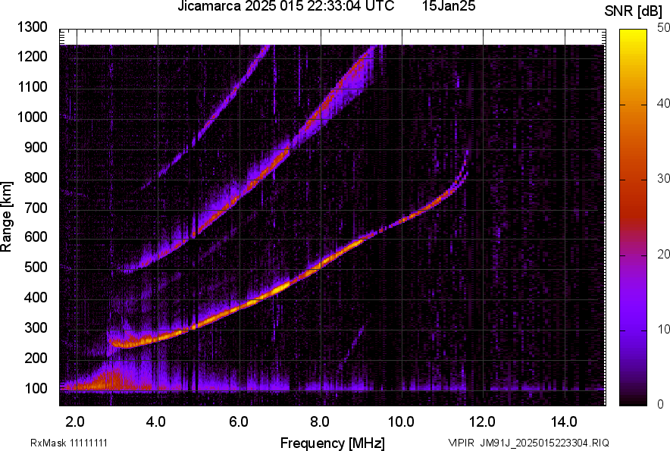Click the range axis tick '1200'
Viewport: 670px width, 451px height.
tap(32, 56)
